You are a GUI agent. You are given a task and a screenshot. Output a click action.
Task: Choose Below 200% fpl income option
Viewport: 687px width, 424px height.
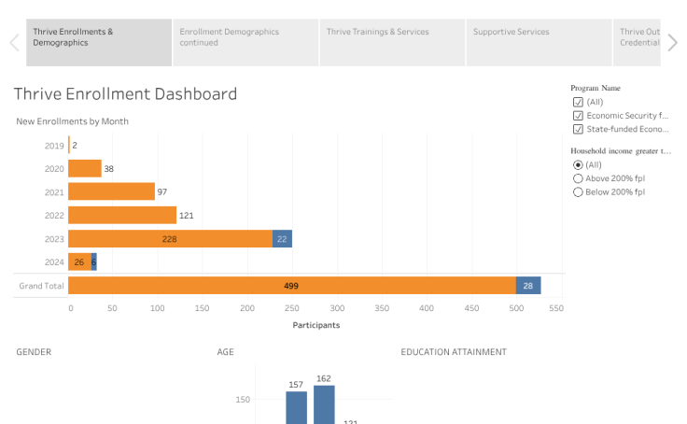click(578, 192)
